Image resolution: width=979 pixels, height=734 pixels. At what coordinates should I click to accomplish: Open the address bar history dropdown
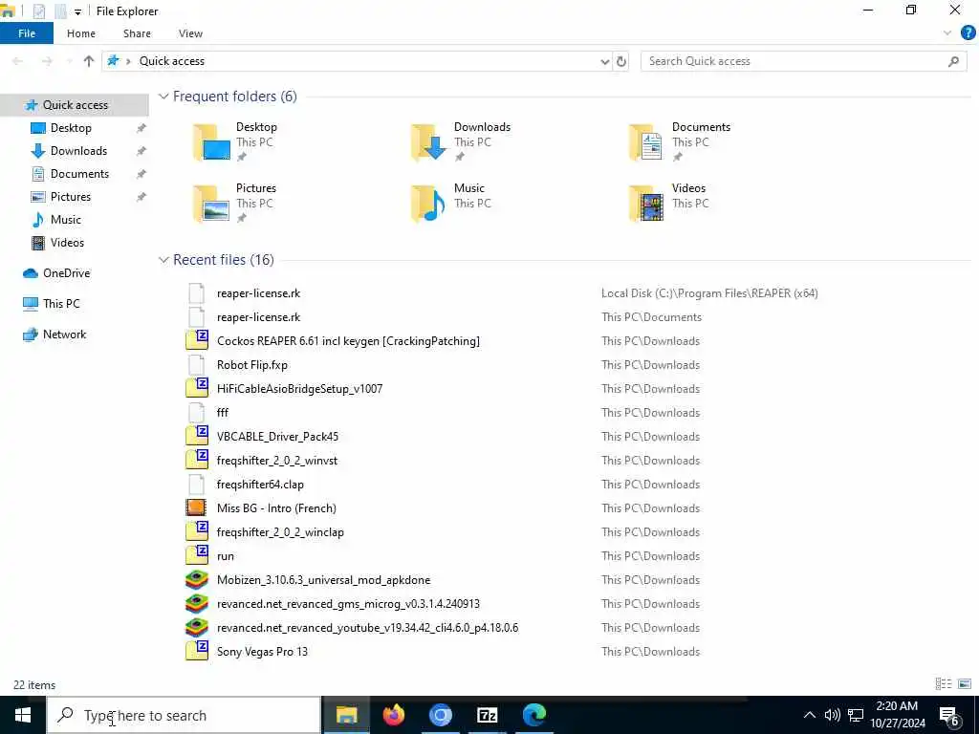pyautogui.click(x=604, y=61)
